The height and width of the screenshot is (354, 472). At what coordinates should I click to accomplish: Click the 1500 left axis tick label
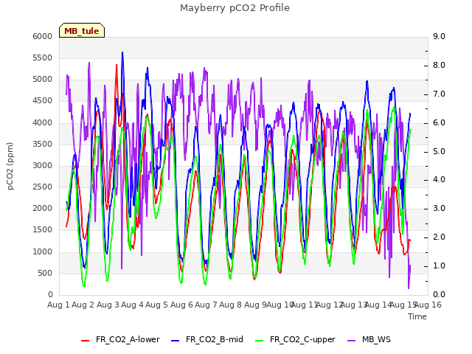pos(43,230)
